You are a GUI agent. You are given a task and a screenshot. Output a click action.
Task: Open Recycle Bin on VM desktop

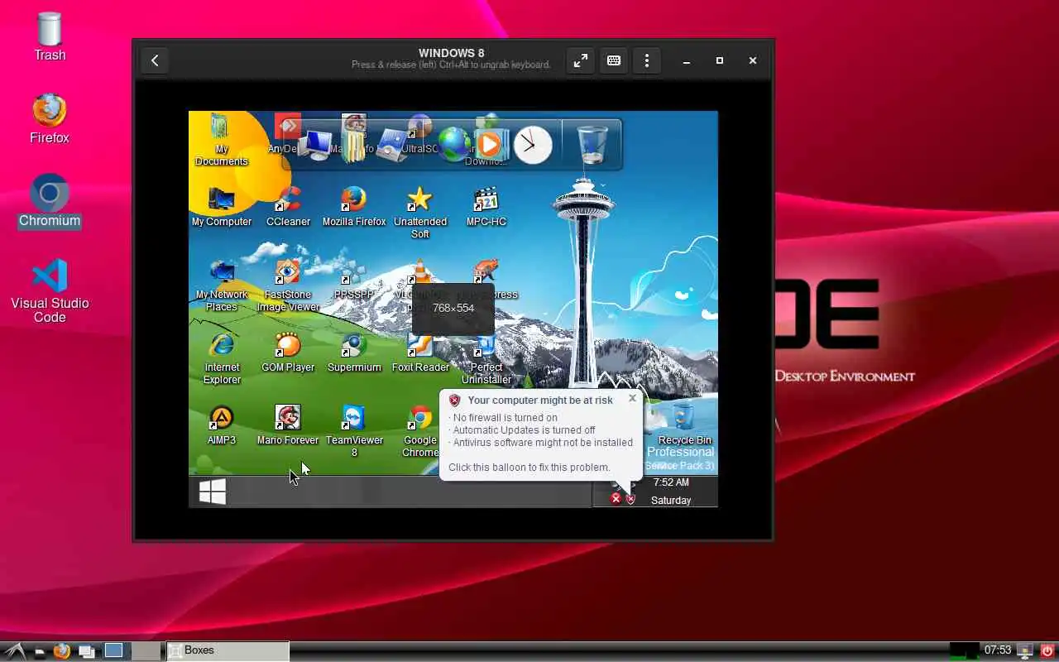coord(684,424)
